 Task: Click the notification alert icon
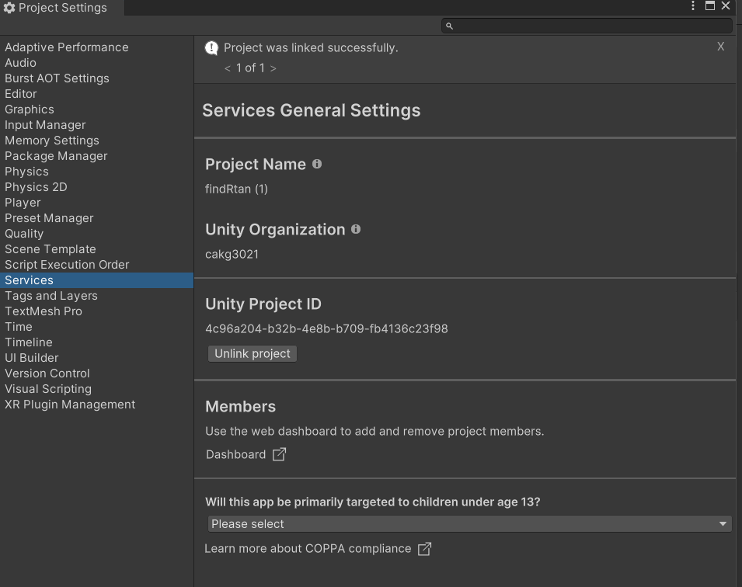pos(211,48)
